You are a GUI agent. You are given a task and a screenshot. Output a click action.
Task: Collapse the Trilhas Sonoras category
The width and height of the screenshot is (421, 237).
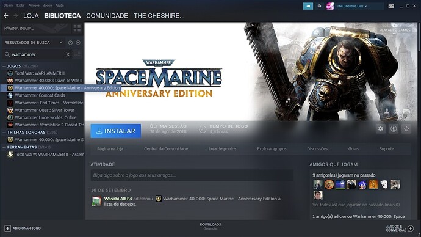point(4,132)
